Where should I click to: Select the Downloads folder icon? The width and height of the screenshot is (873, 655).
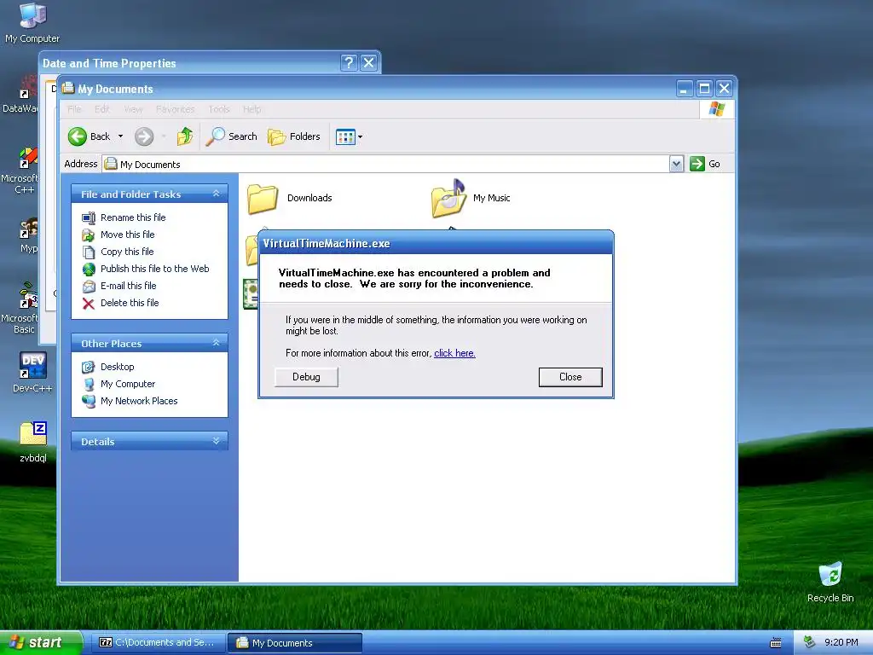coord(263,199)
